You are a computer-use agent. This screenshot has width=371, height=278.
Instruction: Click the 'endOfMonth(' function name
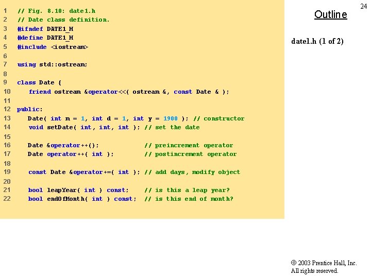point(67,199)
